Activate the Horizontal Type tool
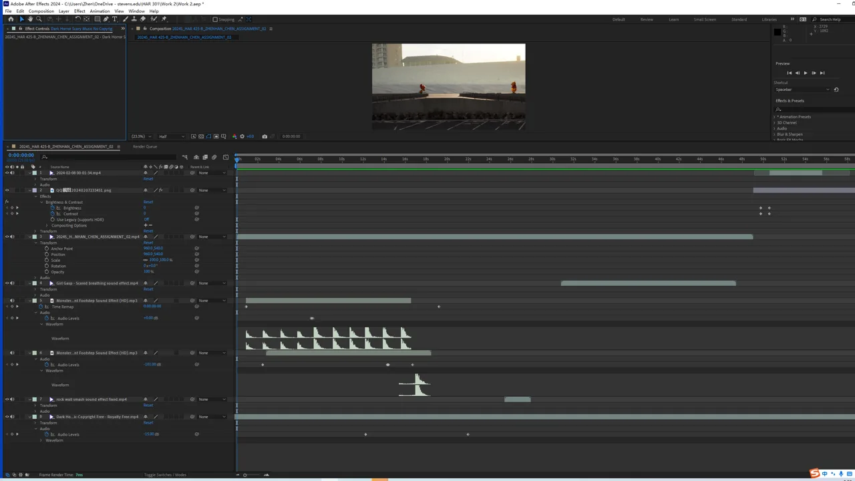The image size is (855, 481). coord(115,19)
